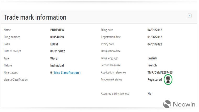Click the EUTM basis value
199x112 pixels.
click(54, 44)
